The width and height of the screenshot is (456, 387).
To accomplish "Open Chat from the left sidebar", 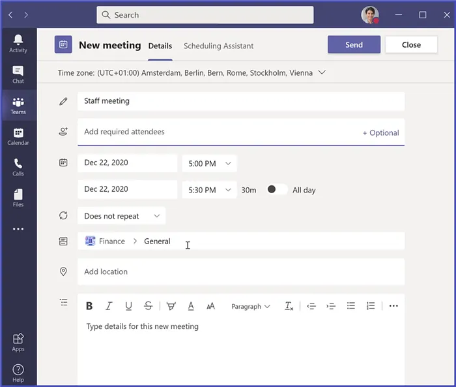I will (18, 74).
